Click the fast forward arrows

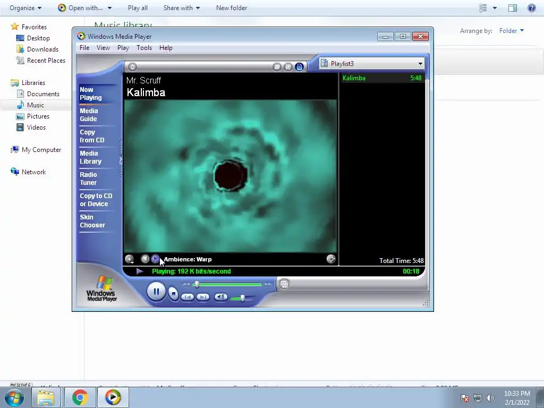click(268, 285)
